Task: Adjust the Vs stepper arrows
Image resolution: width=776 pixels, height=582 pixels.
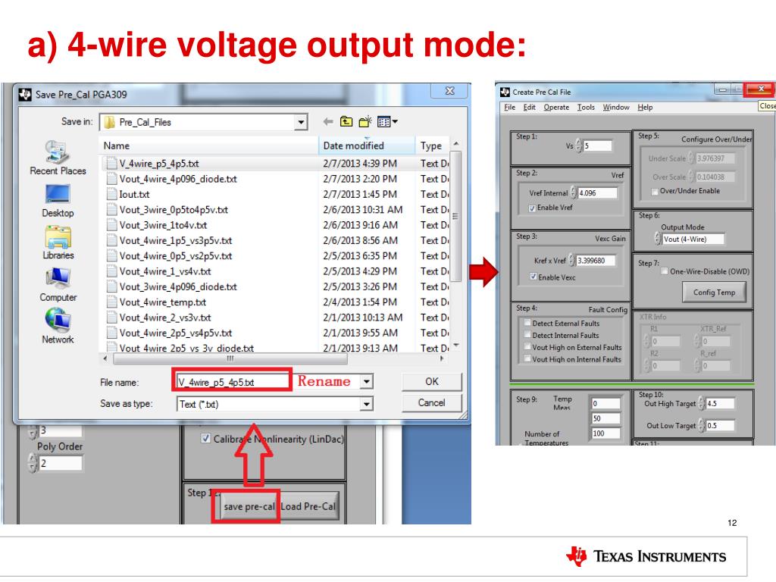Action: [579, 145]
